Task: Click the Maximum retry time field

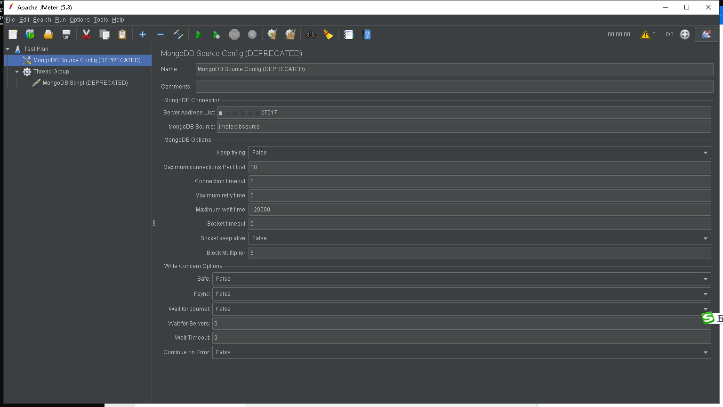Action: click(x=480, y=195)
